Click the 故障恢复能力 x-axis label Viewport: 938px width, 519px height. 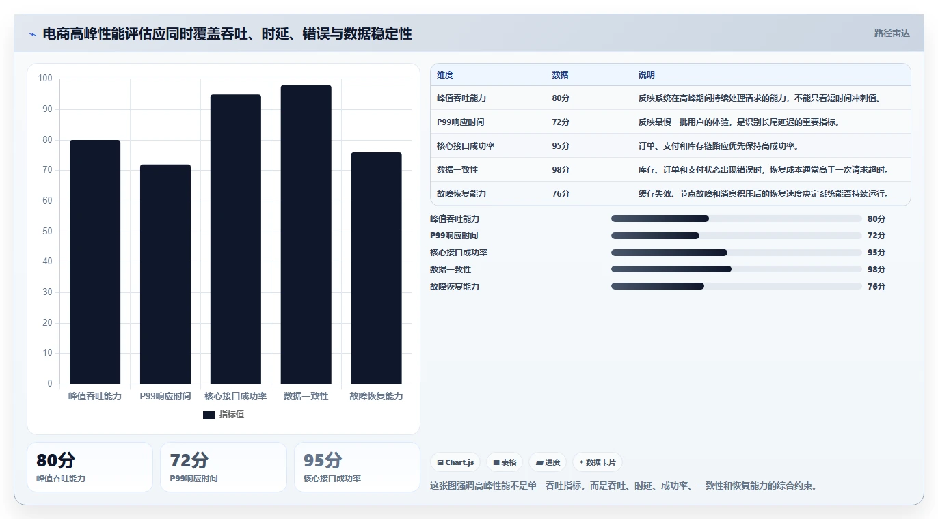click(377, 396)
